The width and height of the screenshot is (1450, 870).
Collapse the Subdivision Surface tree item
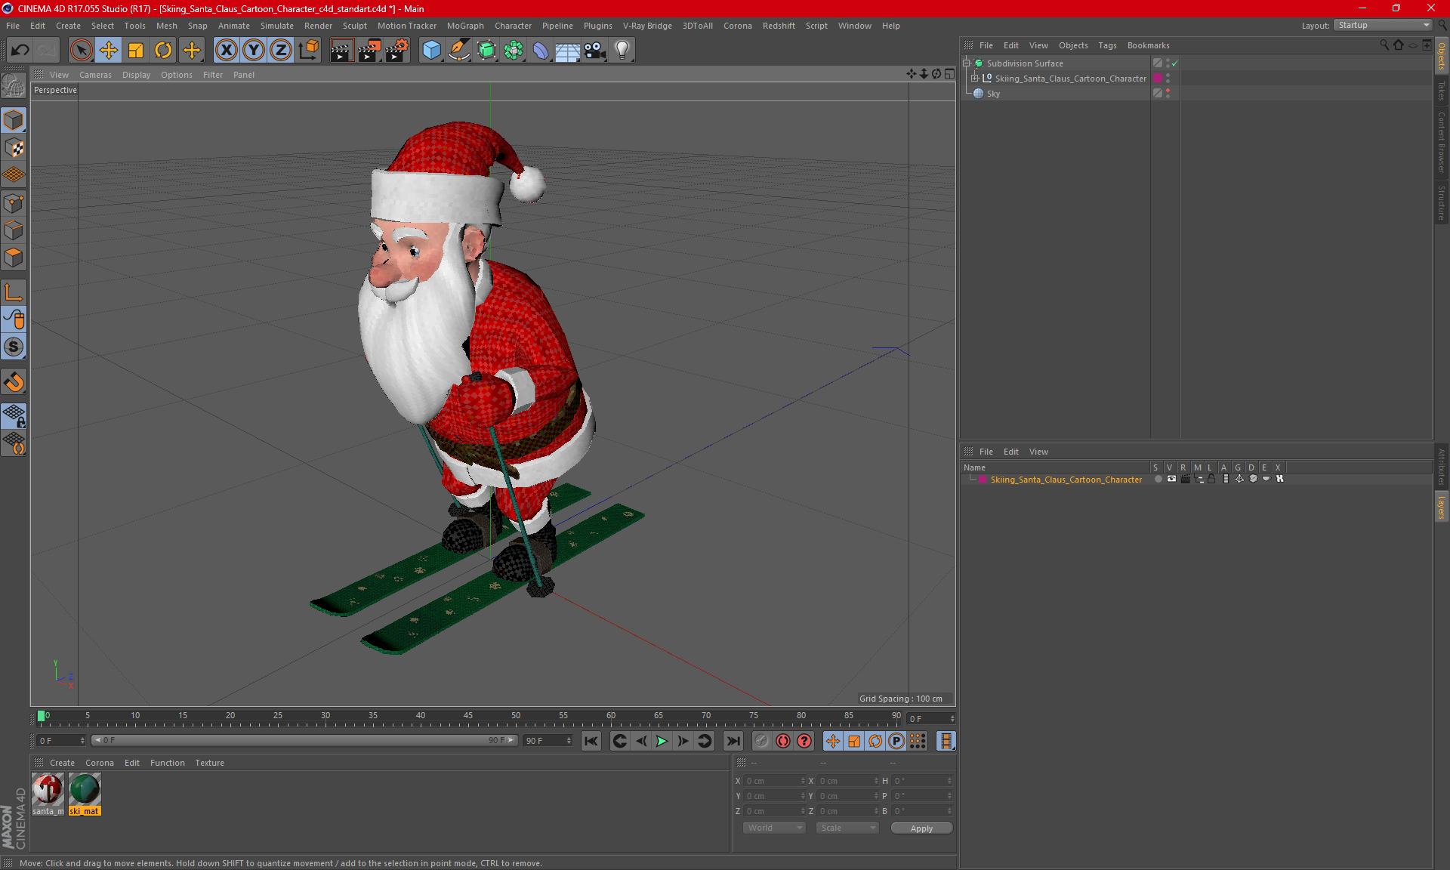click(967, 63)
